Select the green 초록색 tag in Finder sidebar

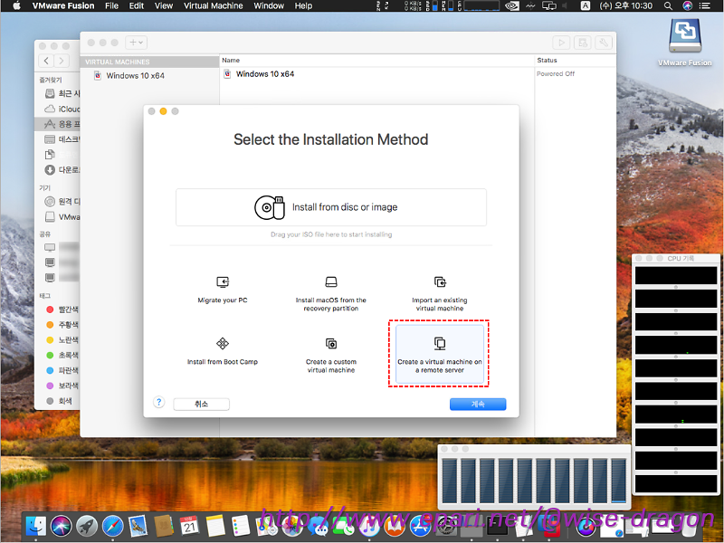coord(62,355)
